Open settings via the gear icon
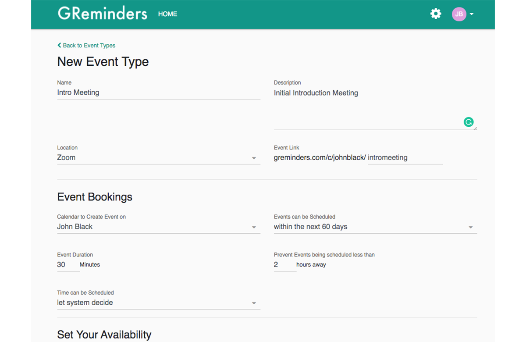This screenshot has height=342, width=526. (x=436, y=14)
